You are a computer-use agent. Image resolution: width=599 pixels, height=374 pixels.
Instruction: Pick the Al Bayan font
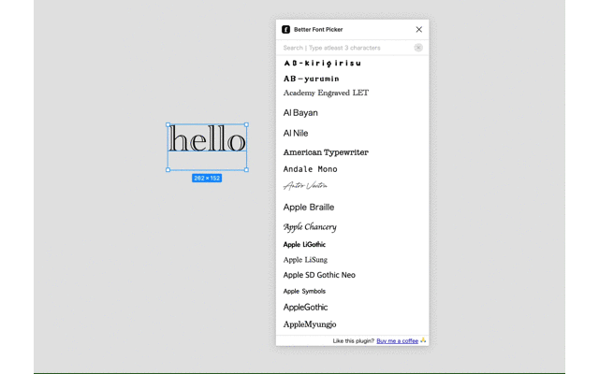pyautogui.click(x=300, y=112)
